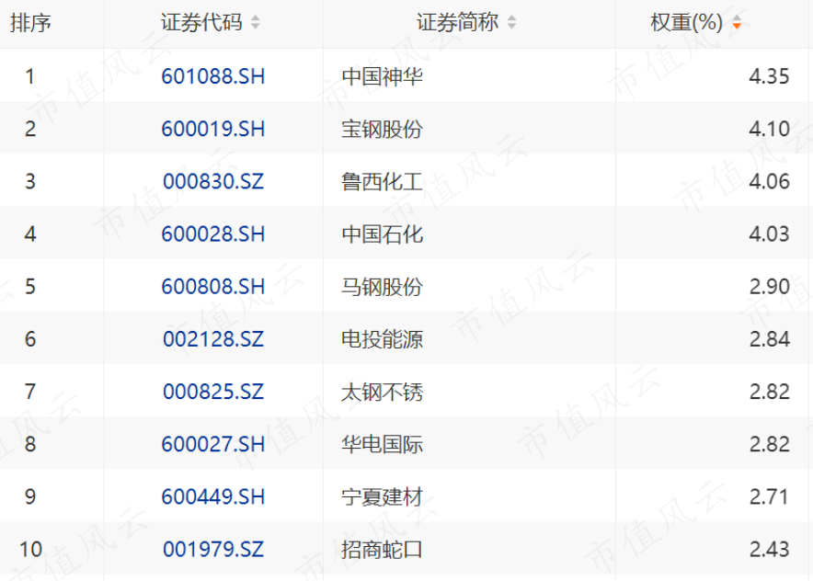
Task: Click rank number 6 in 电投能源 row
Action: point(30,339)
